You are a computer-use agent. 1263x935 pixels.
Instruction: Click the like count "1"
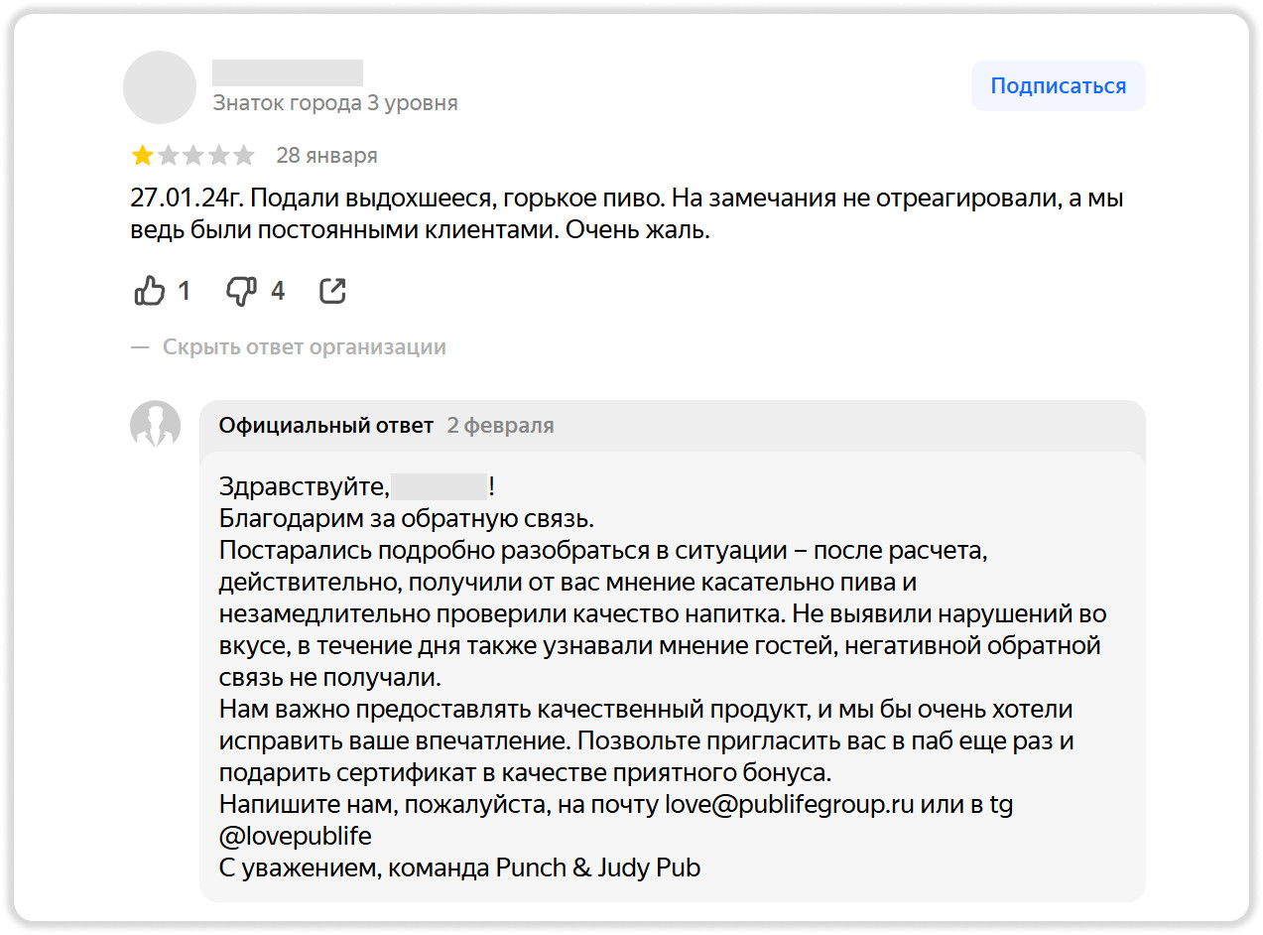click(184, 291)
